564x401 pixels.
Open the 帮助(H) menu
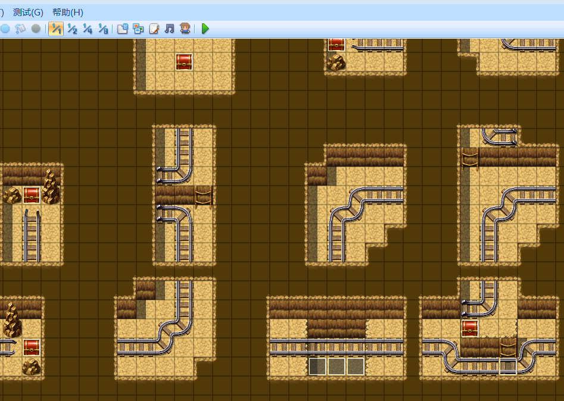pyautogui.click(x=68, y=12)
